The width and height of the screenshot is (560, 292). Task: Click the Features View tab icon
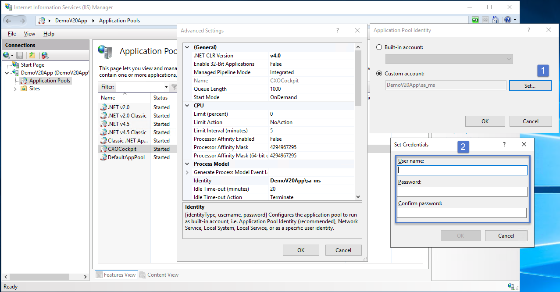pos(99,275)
